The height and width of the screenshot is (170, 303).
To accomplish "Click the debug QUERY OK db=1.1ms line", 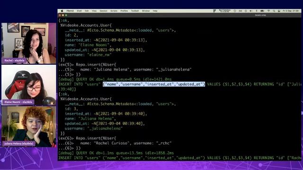I will coord(116,153).
